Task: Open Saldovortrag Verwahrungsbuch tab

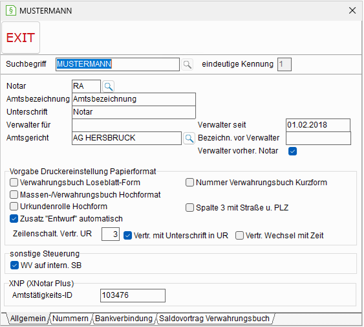Action: (214, 319)
